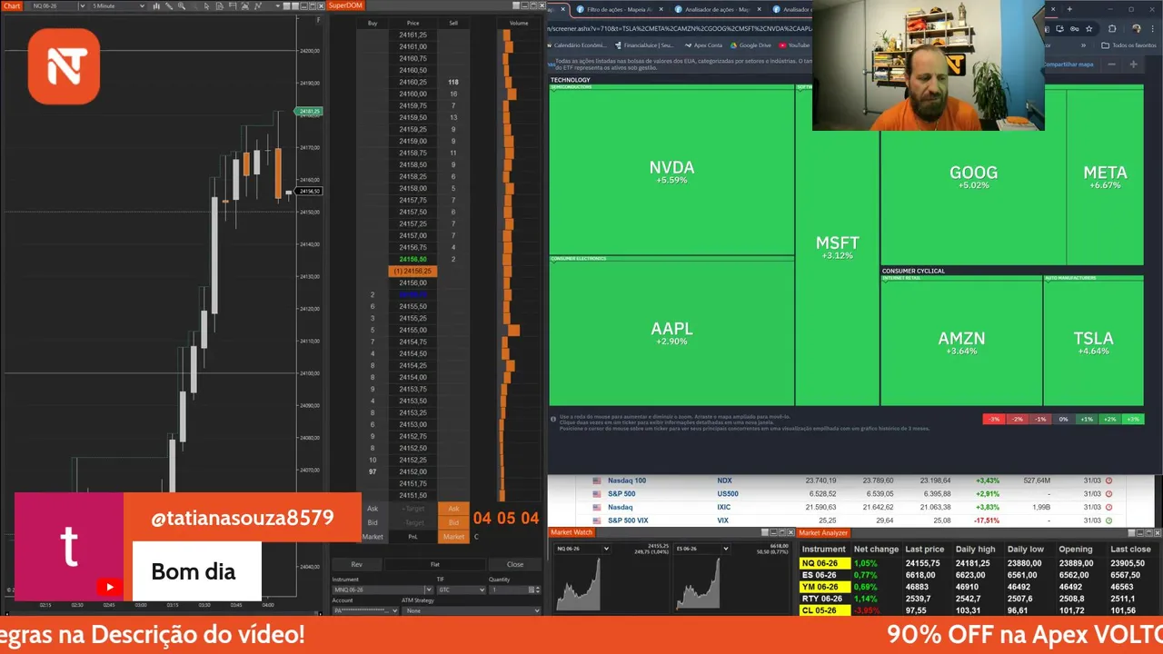
Task: Increment the order Quantity stepper
Action: (537, 588)
